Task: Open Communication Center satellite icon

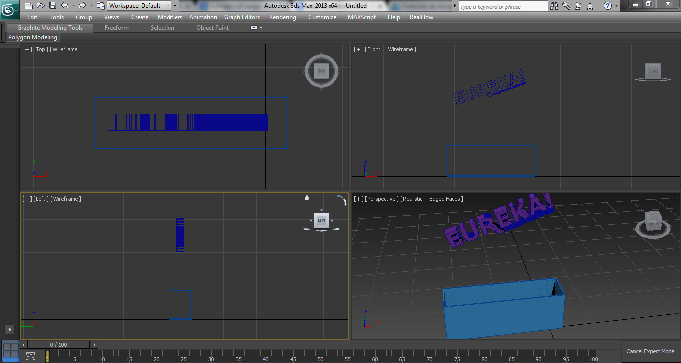Action: (x=578, y=6)
